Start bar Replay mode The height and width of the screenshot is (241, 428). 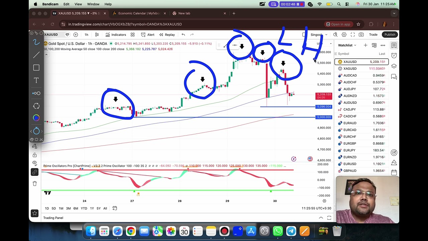(x=167, y=34)
